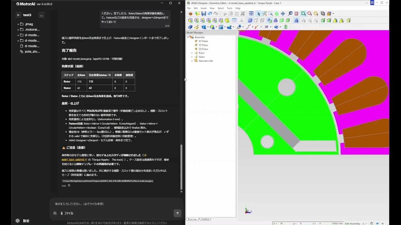Click the d-model_base.jproj file path chip

pyautogui.click(x=107, y=181)
